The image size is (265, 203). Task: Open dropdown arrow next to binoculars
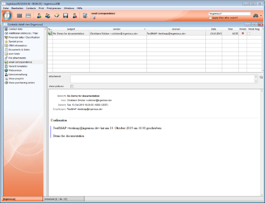(x=260, y=16)
